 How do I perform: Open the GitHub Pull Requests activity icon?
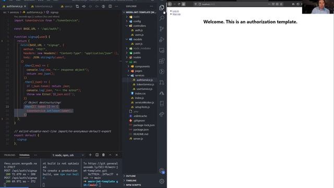162,83
